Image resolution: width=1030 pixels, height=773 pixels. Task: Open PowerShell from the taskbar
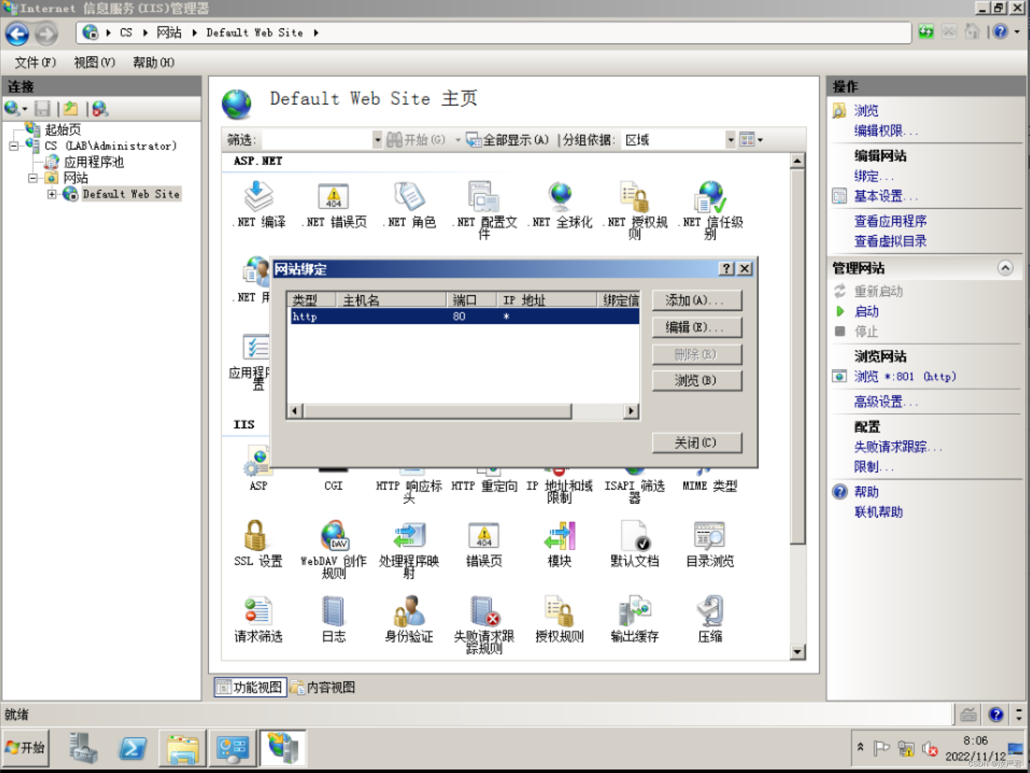point(132,748)
